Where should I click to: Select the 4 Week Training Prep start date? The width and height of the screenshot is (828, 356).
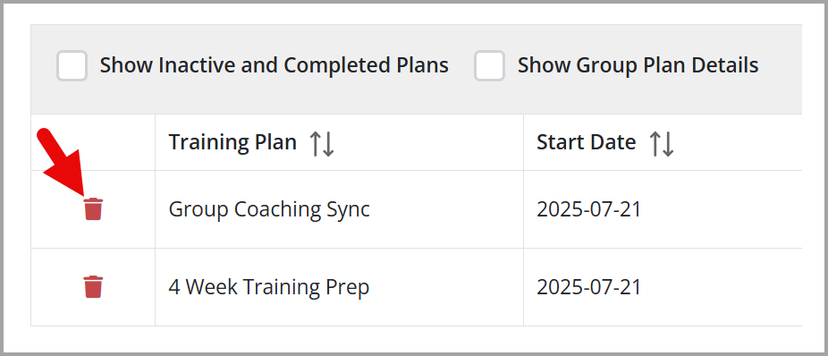coord(588,287)
